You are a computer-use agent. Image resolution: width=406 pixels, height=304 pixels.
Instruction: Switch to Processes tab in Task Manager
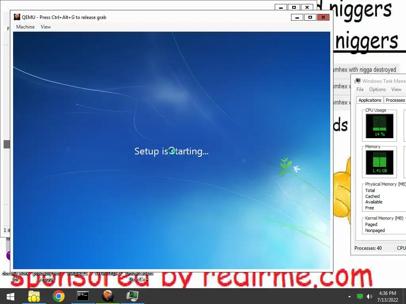[x=395, y=100]
